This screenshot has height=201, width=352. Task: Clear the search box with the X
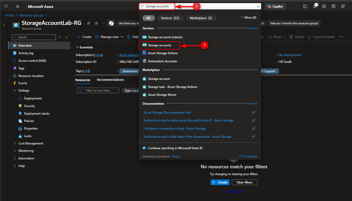point(258,6)
